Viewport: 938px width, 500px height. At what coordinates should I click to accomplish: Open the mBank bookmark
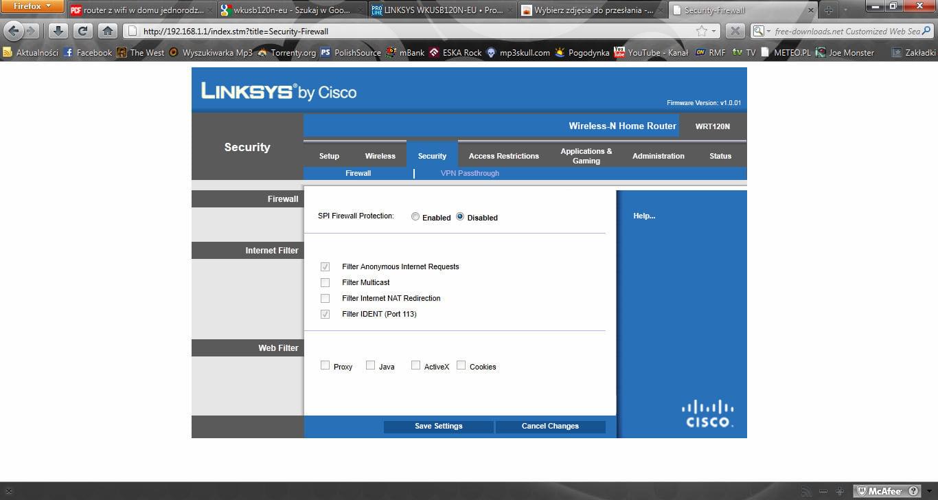(405, 52)
